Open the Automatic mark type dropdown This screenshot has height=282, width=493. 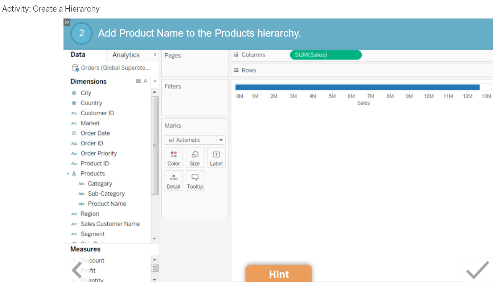pyautogui.click(x=221, y=140)
